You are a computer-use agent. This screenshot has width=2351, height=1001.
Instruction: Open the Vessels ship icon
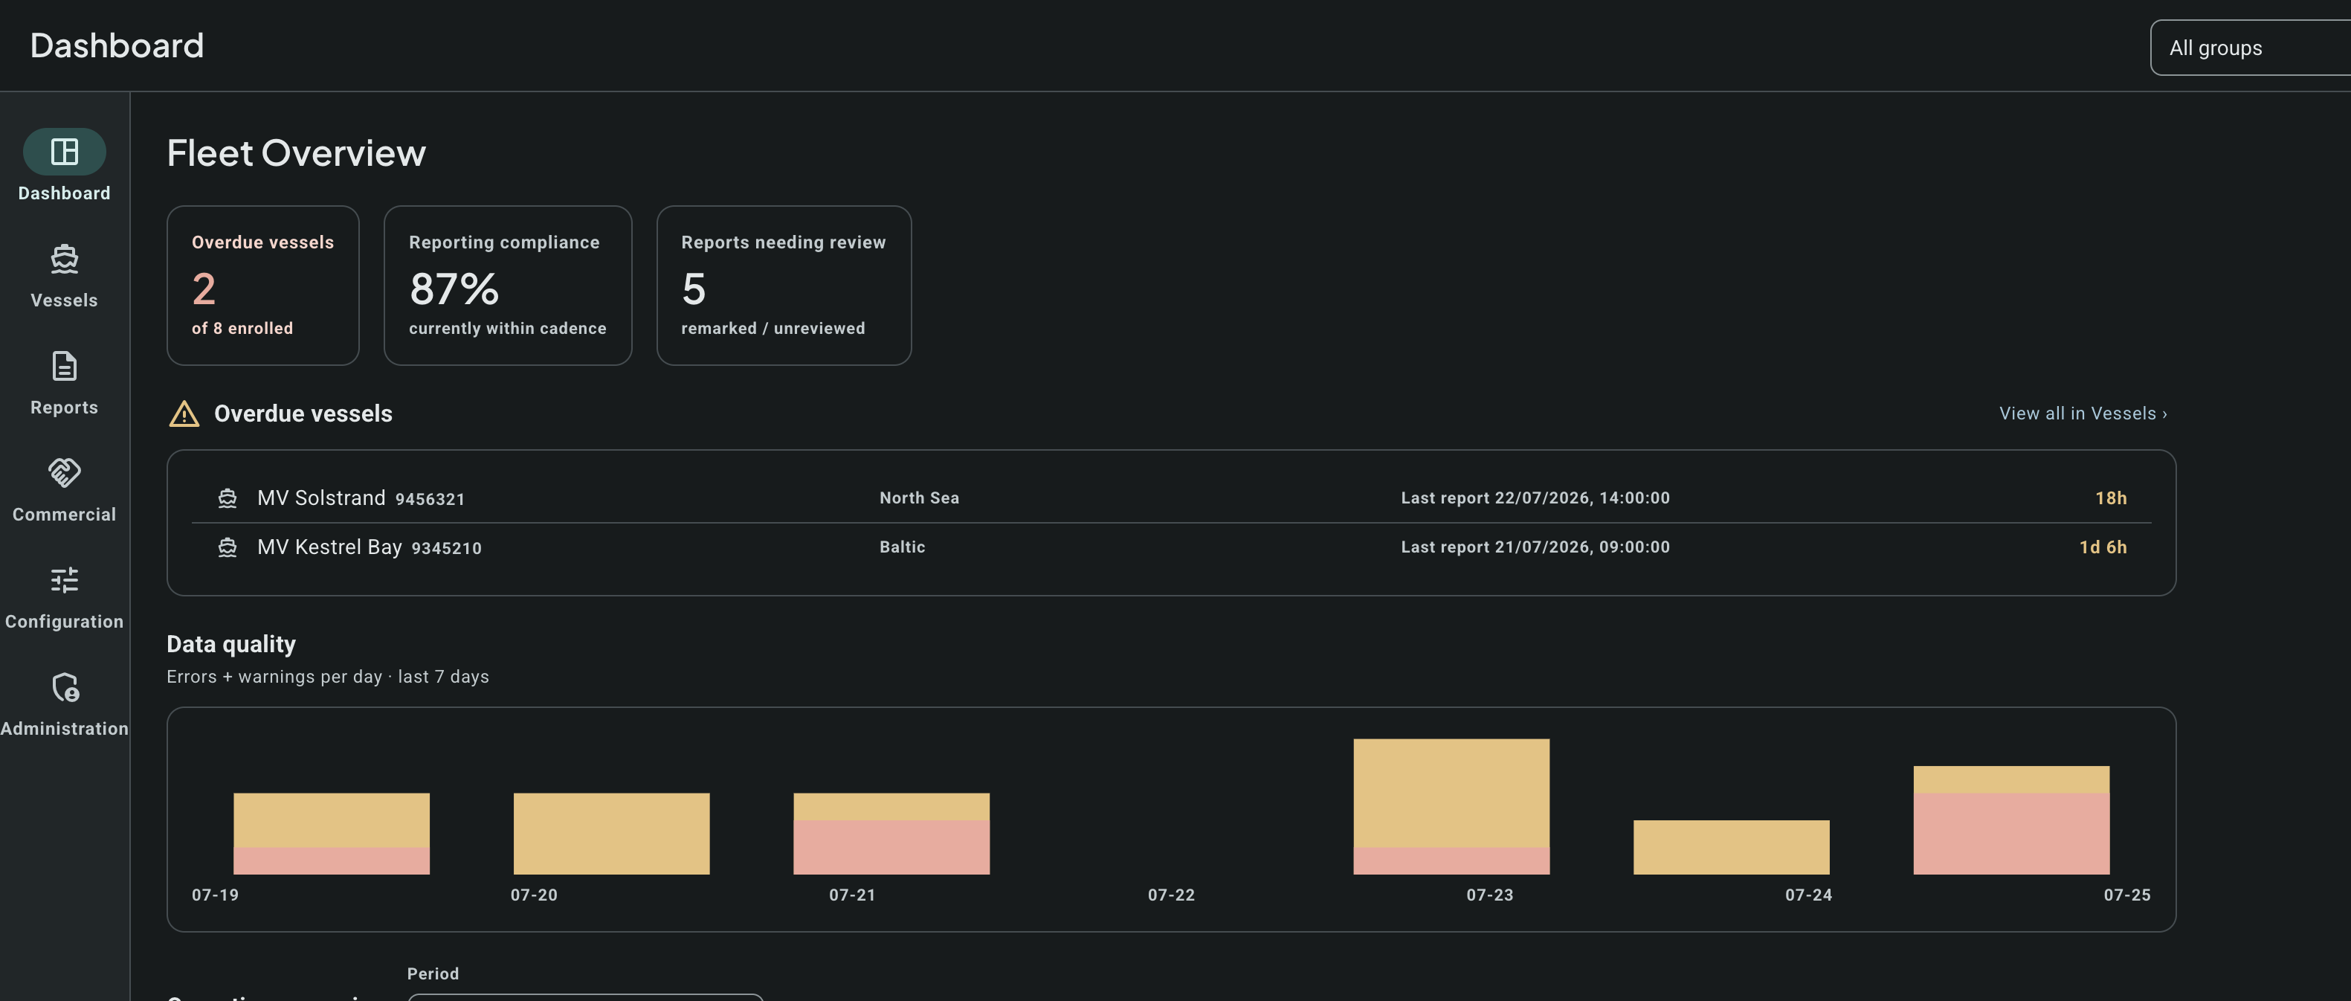pyautogui.click(x=64, y=259)
